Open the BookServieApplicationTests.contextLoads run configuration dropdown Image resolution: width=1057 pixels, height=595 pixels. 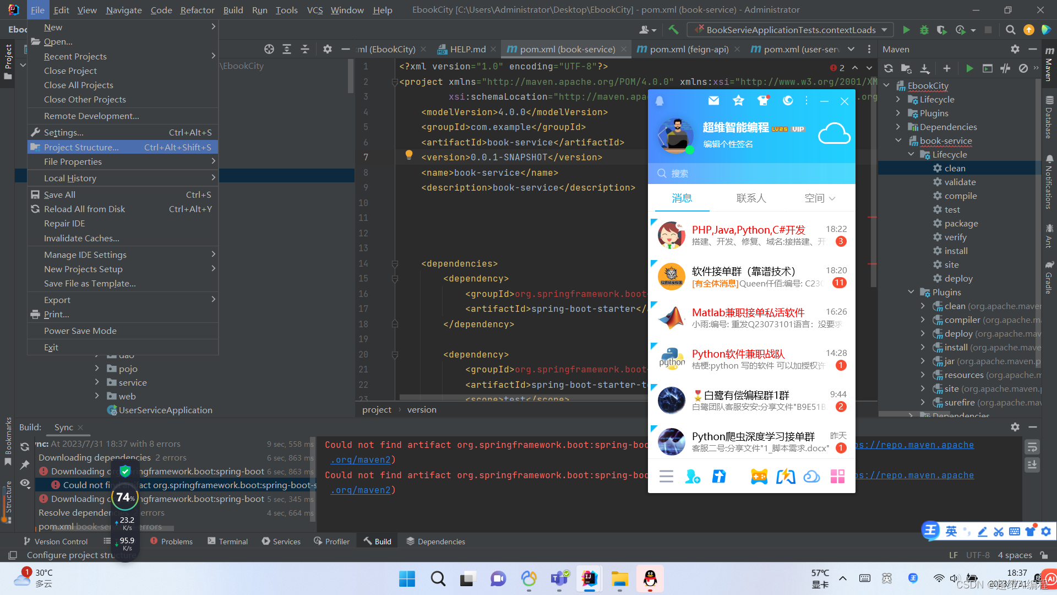(x=791, y=30)
